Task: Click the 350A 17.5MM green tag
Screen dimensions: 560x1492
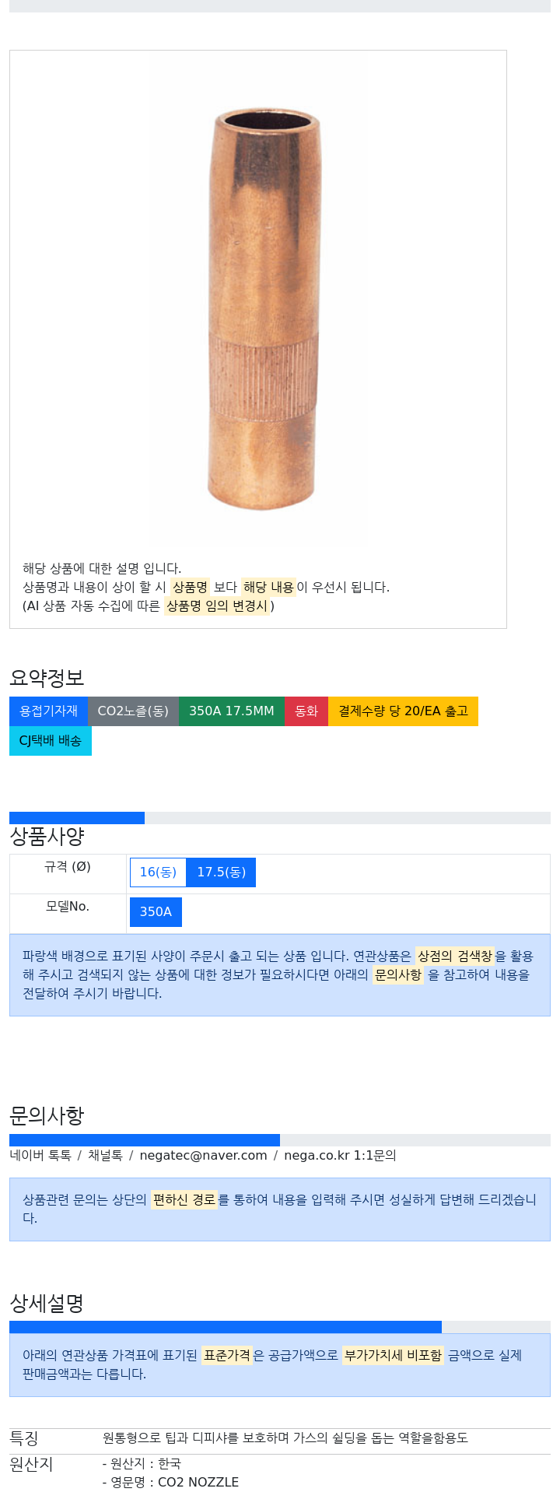Action: click(x=231, y=711)
